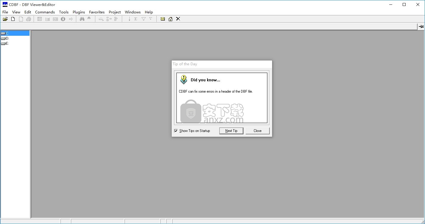The height and width of the screenshot is (224, 425).
Task: Open the Plugins menu
Action: (79, 12)
